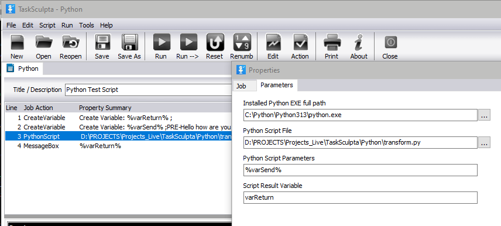Click the Reset toolbar icon
Viewport: 501px width, 226px height.
point(215,42)
